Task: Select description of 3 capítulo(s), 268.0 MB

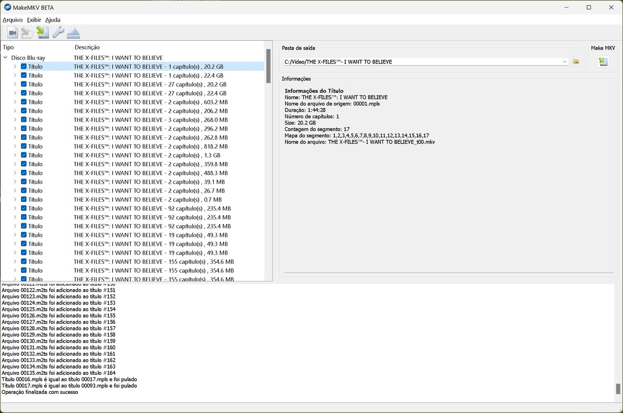Action: pyautogui.click(x=151, y=120)
